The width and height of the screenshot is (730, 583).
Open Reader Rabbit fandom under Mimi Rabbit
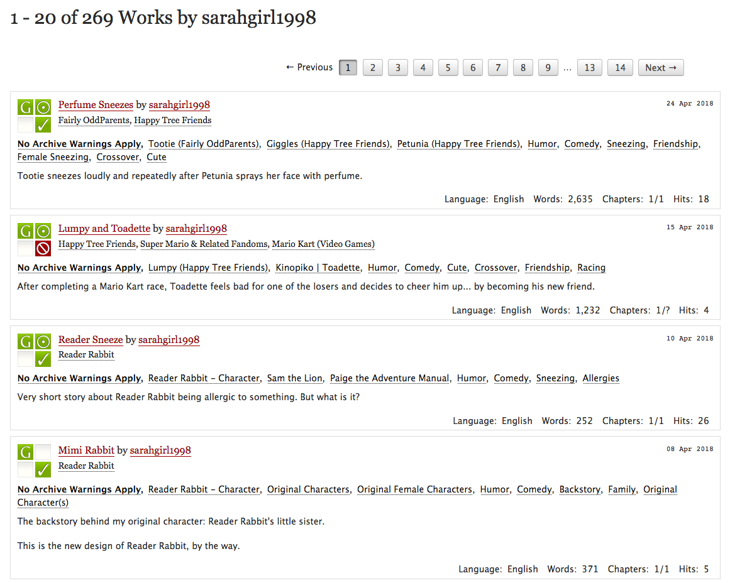[x=86, y=466]
